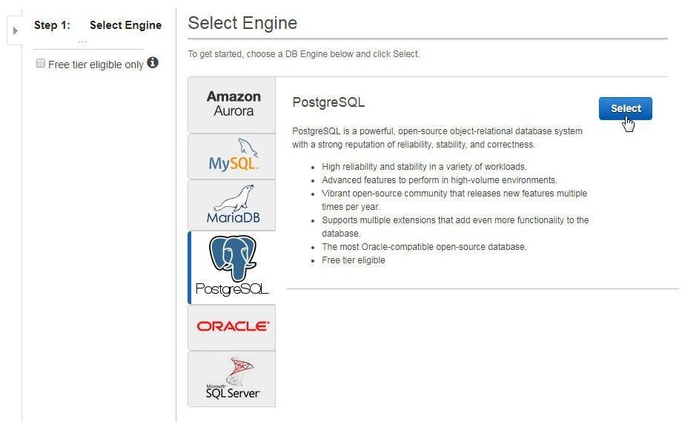The image size is (682, 422).
Task: Expand the collapsed left panel arrow
Action: [x=16, y=30]
